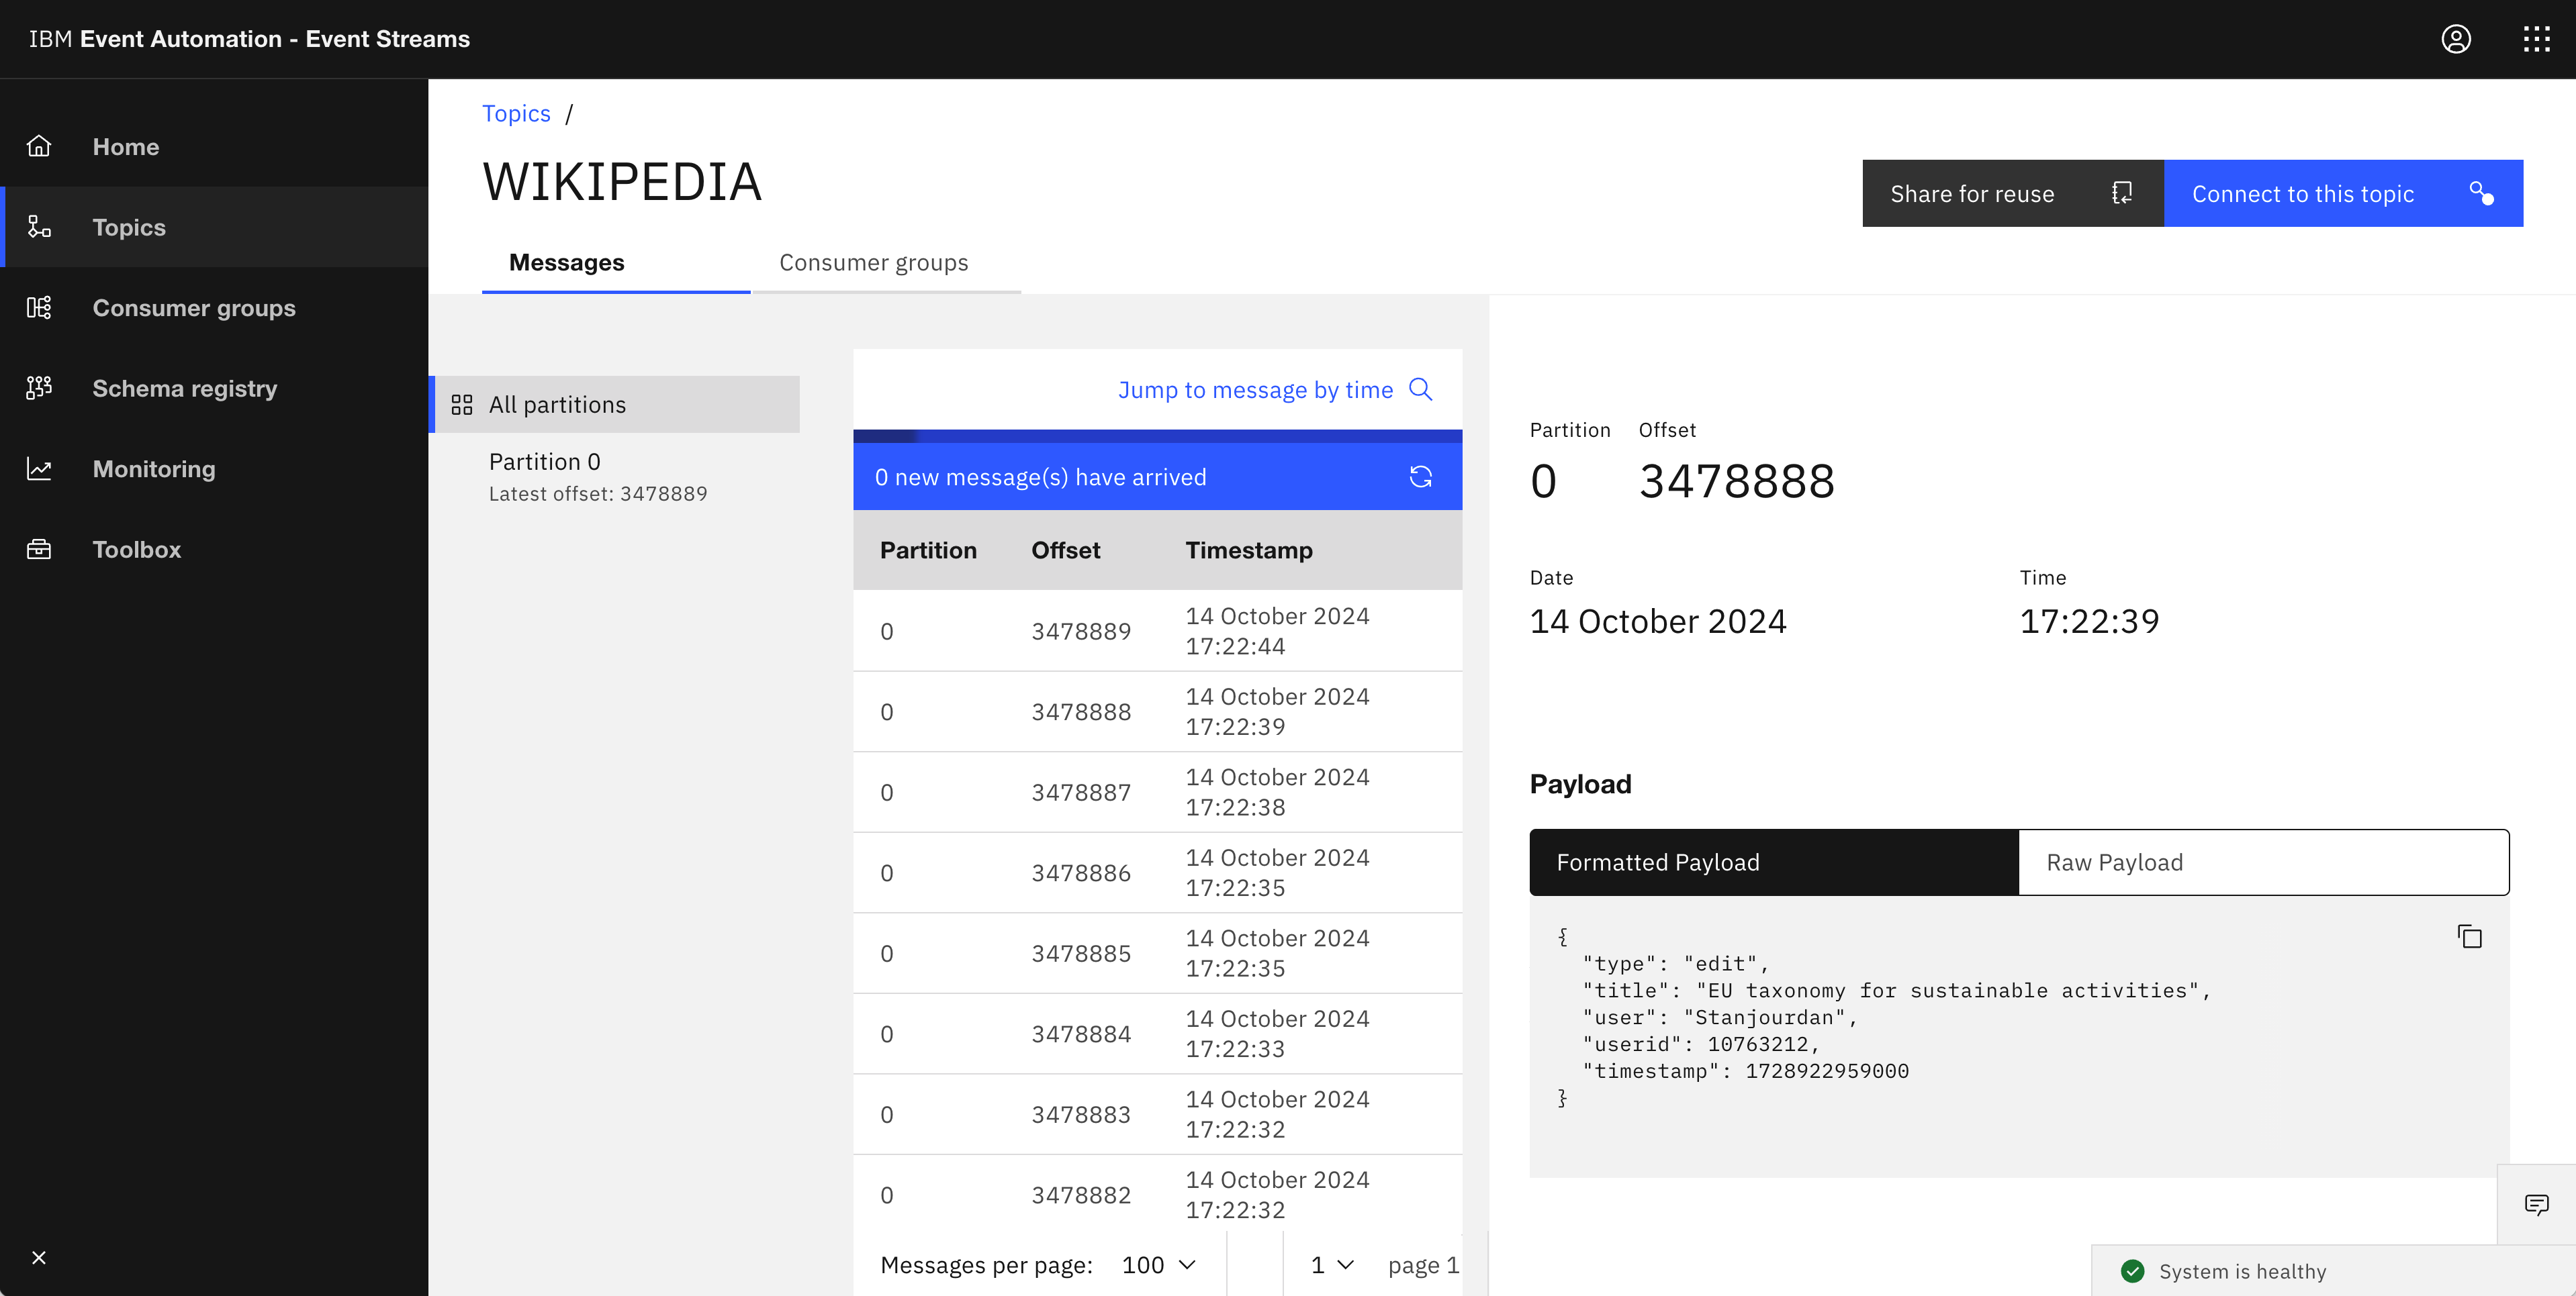Viewport: 2576px width, 1296px height.
Task: Click the Home icon in sidebar
Action: click(39, 147)
